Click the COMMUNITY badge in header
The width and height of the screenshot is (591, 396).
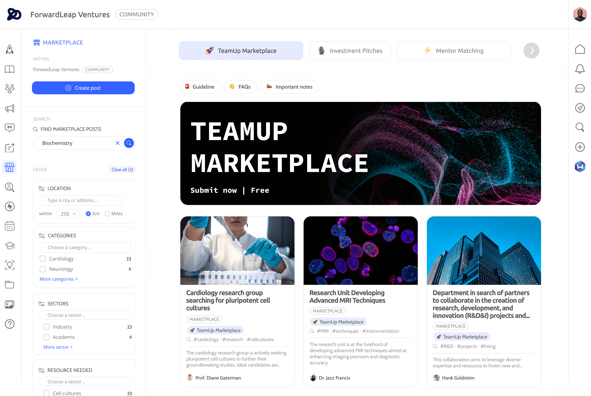tap(136, 14)
